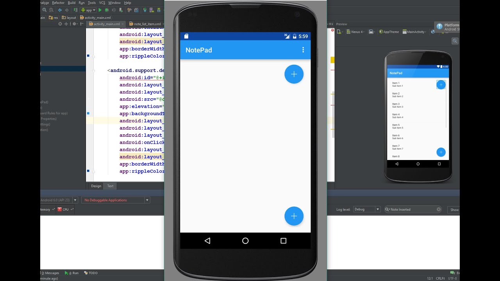Image resolution: width=500 pixels, height=281 pixels.
Task: Click the blue Back navigation arrow
Action: click(x=60, y=10)
